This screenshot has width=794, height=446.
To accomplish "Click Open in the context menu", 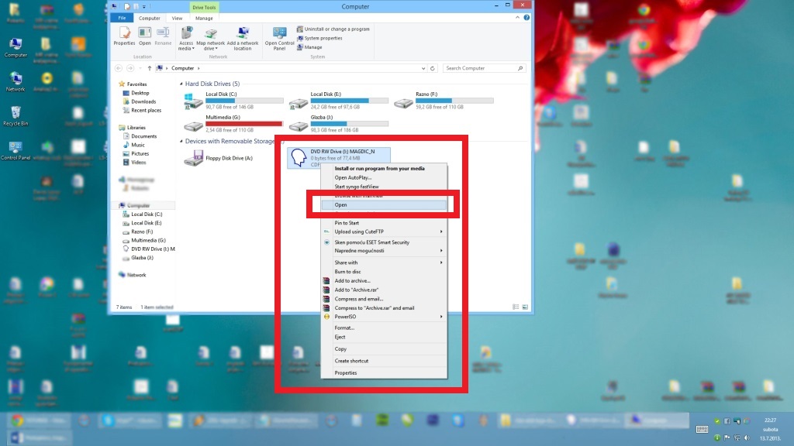I will pos(341,205).
